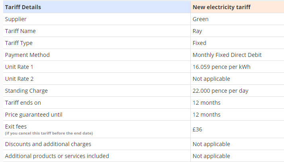Click the Tariff Details column header

coord(23,7)
